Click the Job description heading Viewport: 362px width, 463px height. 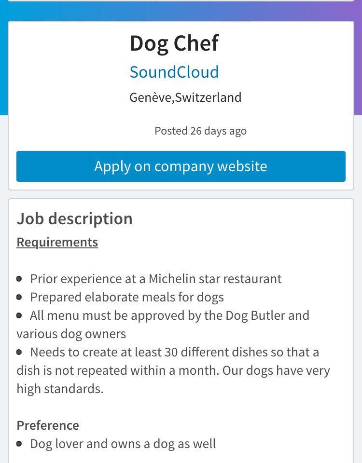[74, 219]
